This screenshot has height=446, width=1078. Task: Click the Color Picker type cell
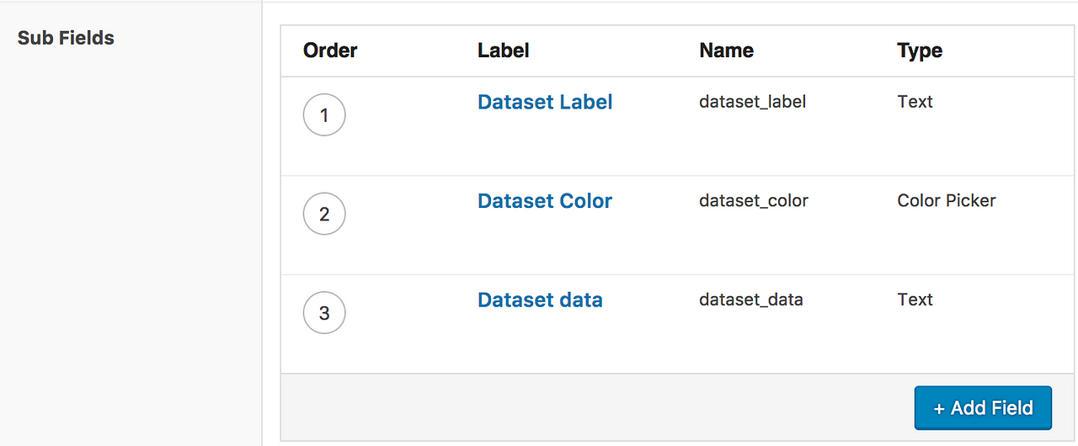pos(947,201)
